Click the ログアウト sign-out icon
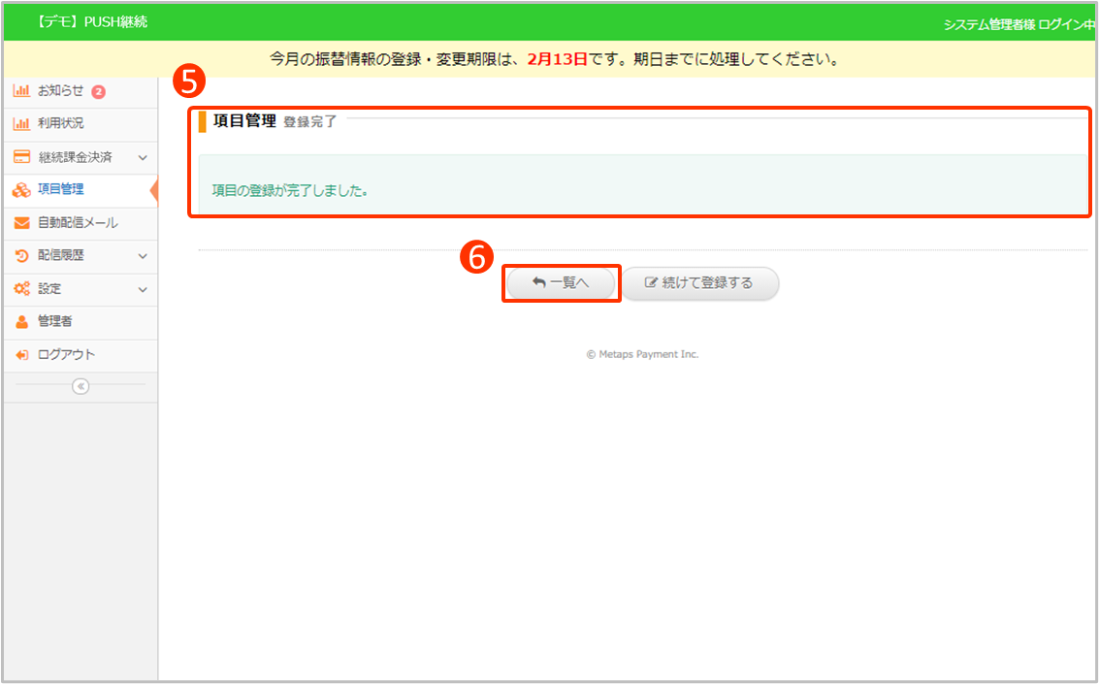The image size is (1099, 684). 21,355
